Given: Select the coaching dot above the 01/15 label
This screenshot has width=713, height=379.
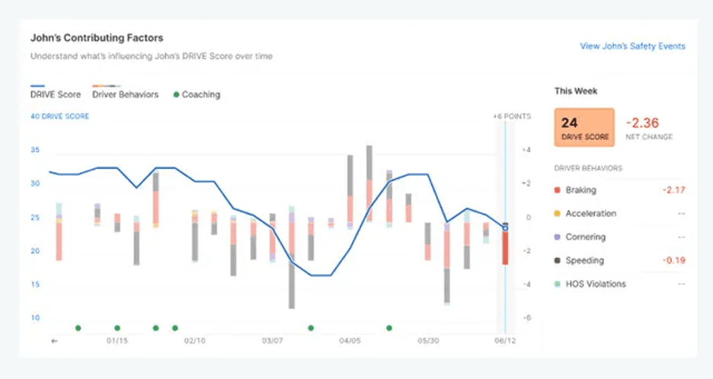Looking at the screenshot, I should tap(117, 328).
